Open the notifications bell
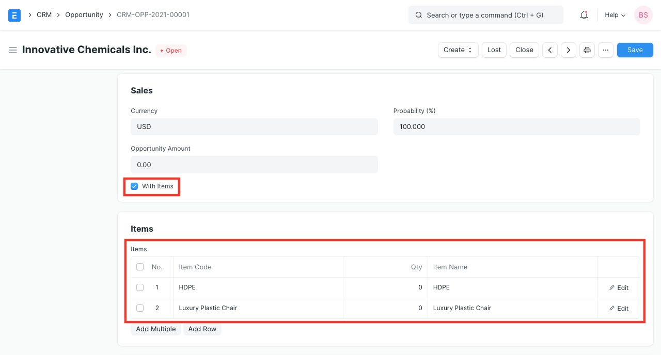 (x=584, y=15)
